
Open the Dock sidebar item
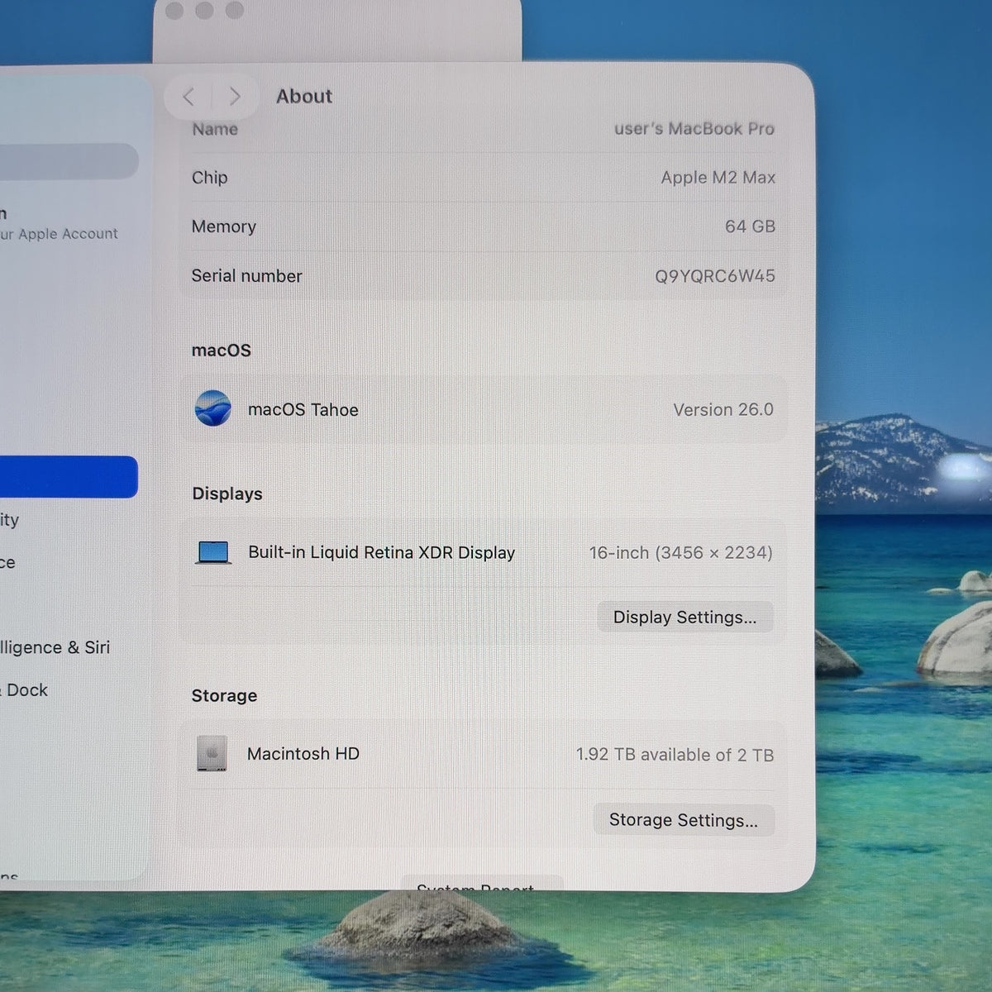pyautogui.click(x=25, y=690)
